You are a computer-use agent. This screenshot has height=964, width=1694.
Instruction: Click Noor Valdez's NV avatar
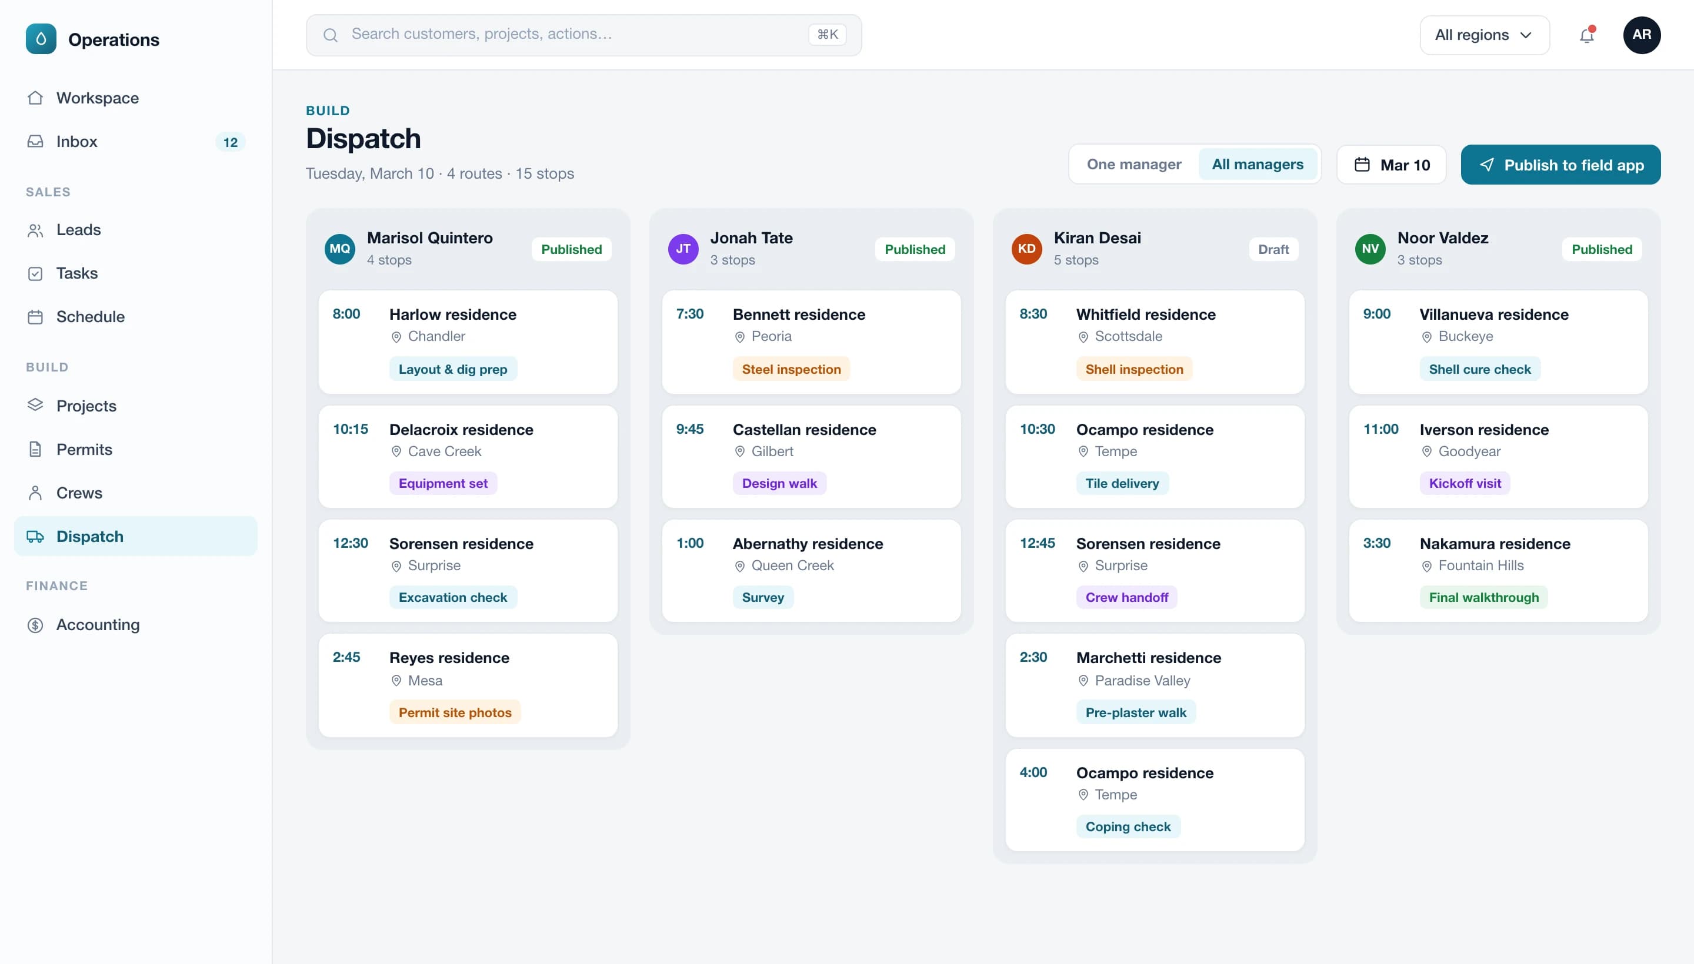1369,249
